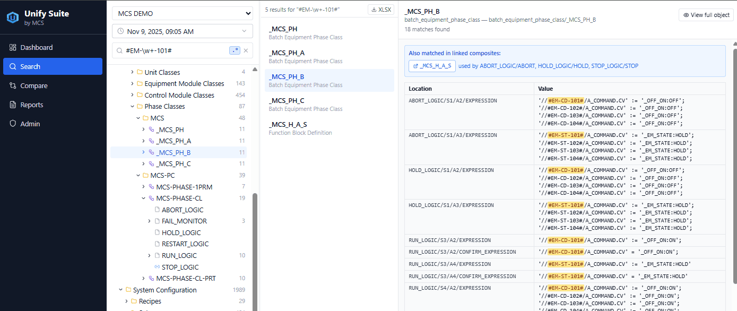This screenshot has width=737, height=311.
Task: Click the RESTART_LOGIC file icon
Action: pyautogui.click(x=157, y=244)
